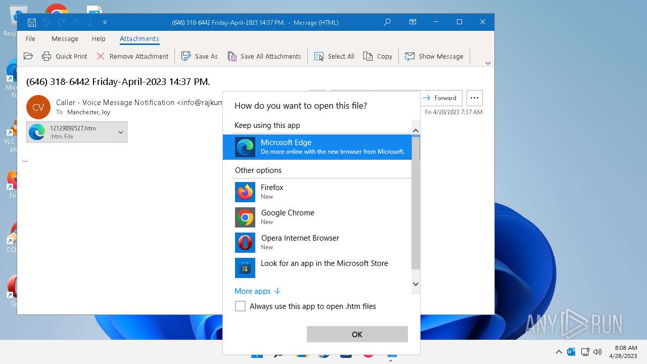This screenshot has height=364, width=647.
Task: Click the CV sender avatar
Action: click(38, 107)
